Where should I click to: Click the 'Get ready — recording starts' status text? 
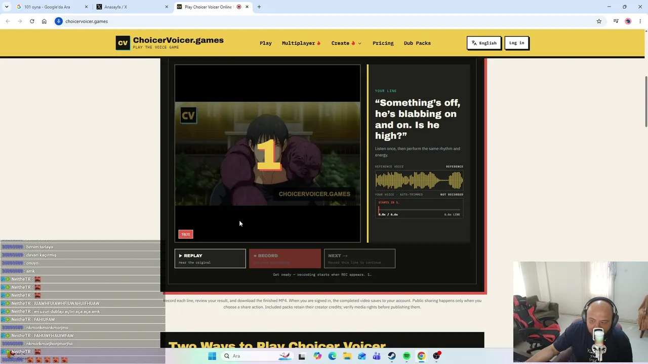(x=322, y=275)
